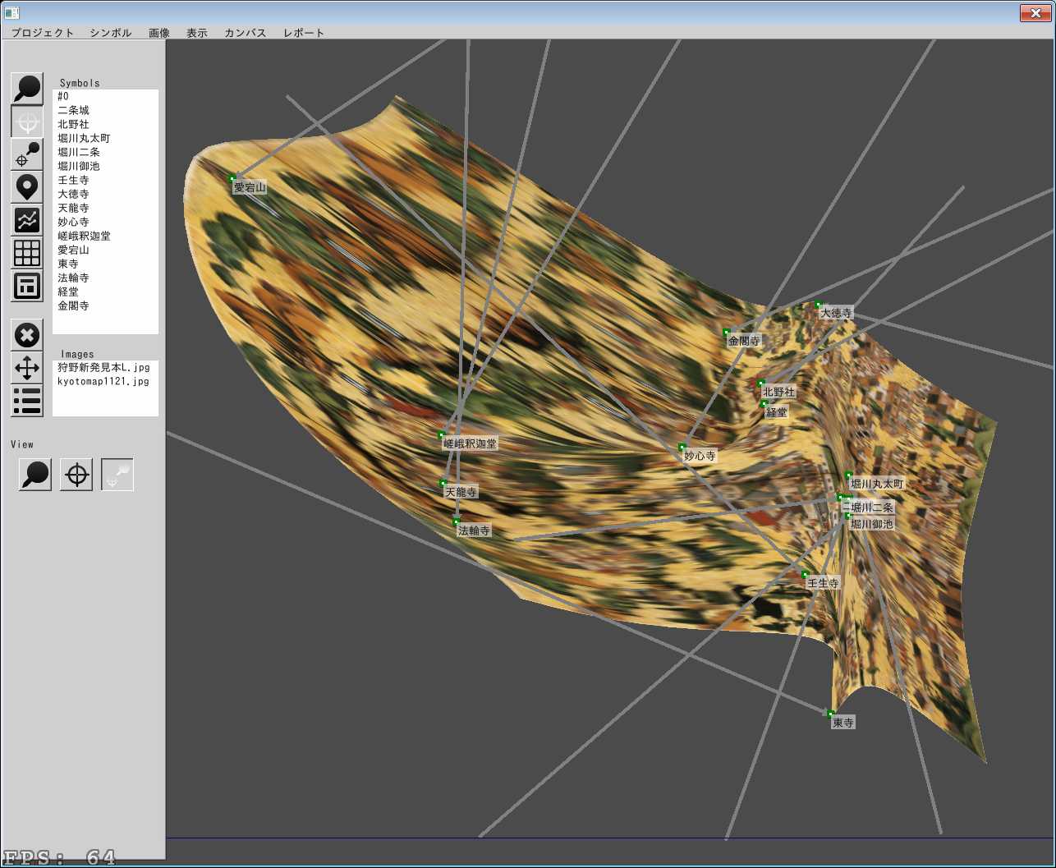Open the カンバス menu
The image size is (1056, 868).
pyautogui.click(x=246, y=33)
